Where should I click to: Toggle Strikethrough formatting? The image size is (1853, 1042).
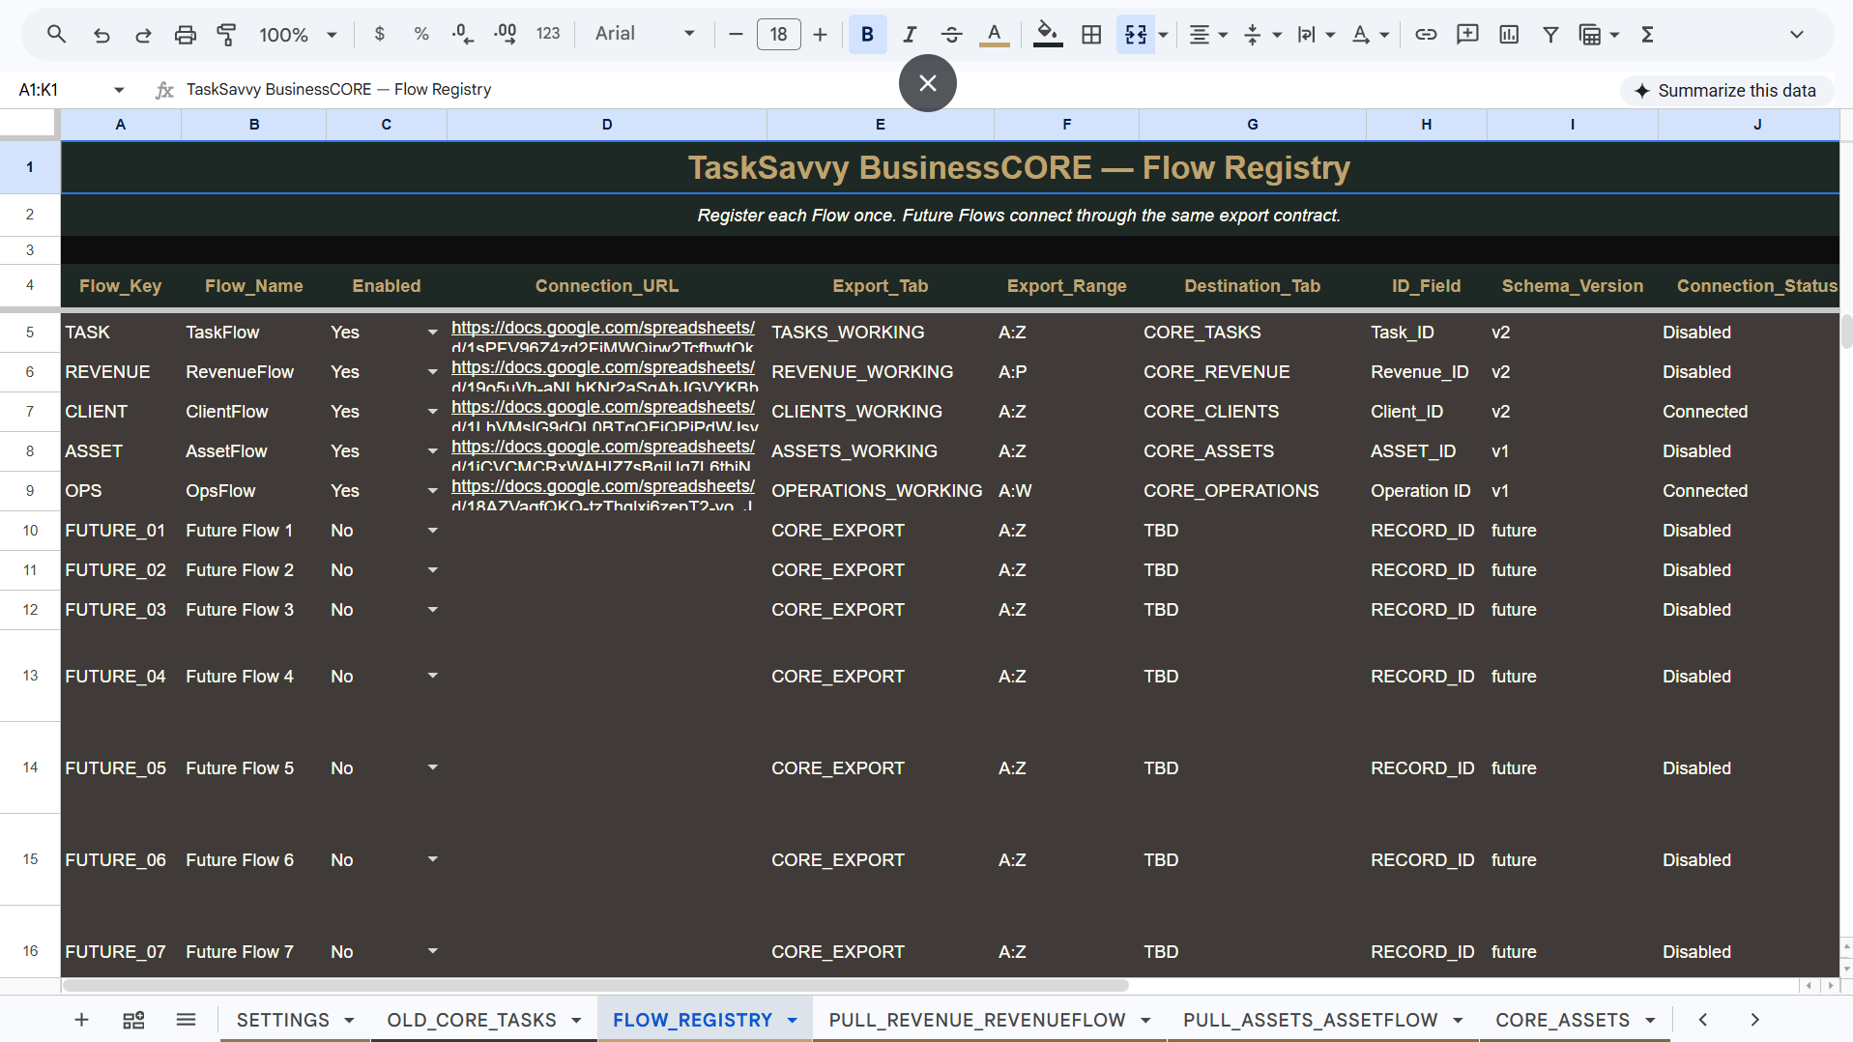click(x=951, y=35)
